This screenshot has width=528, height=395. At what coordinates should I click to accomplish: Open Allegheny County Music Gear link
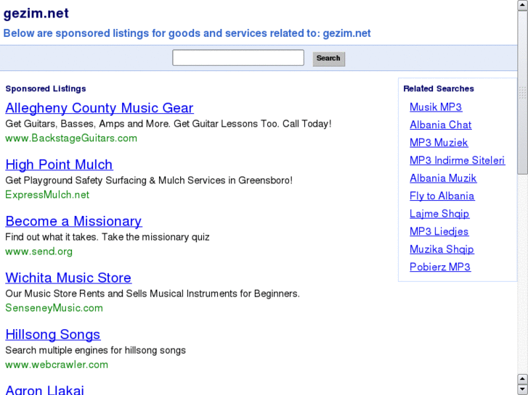pos(99,108)
